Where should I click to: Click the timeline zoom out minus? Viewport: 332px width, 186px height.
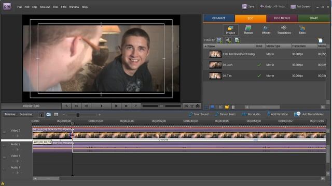pyautogui.click(x=63, y=115)
